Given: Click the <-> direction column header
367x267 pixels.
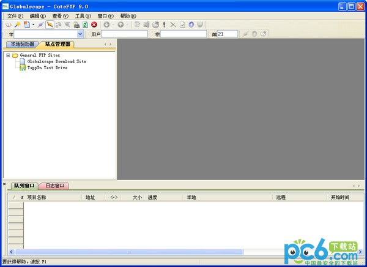Looking at the screenshot, I should click(x=114, y=197).
